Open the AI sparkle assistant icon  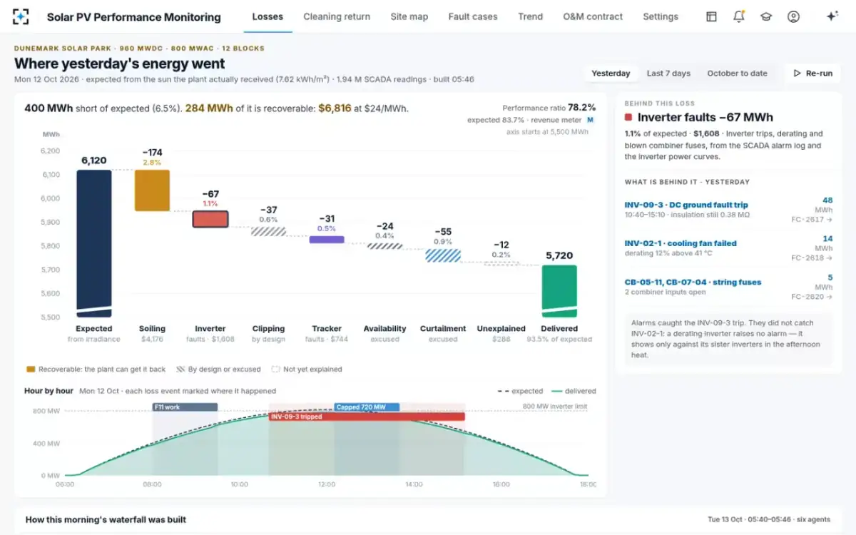(x=832, y=16)
